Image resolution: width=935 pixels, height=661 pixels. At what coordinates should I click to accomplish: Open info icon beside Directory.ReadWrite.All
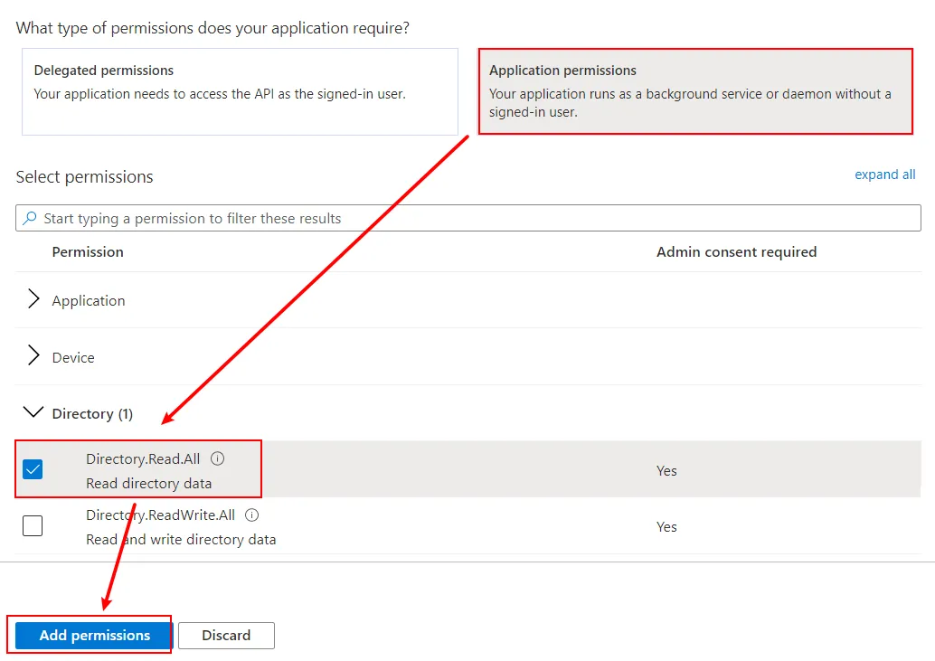pos(252,515)
